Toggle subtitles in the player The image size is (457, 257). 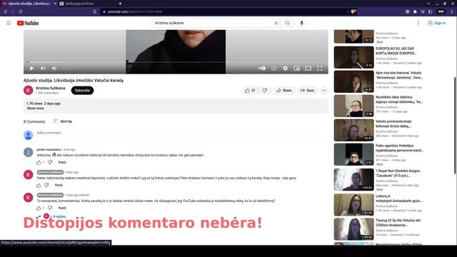point(274,69)
